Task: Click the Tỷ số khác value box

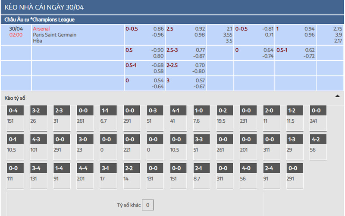Action: pyautogui.click(x=147, y=205)
